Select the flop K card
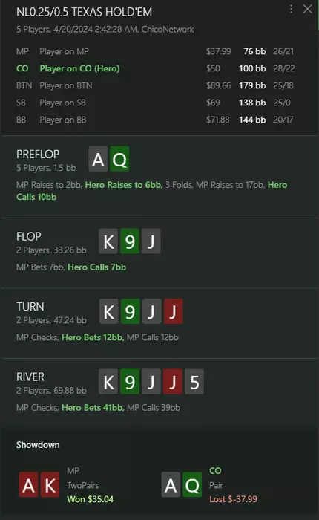This screenshot has width=319, height=520. pyautogui.click(x=108, y=241)
